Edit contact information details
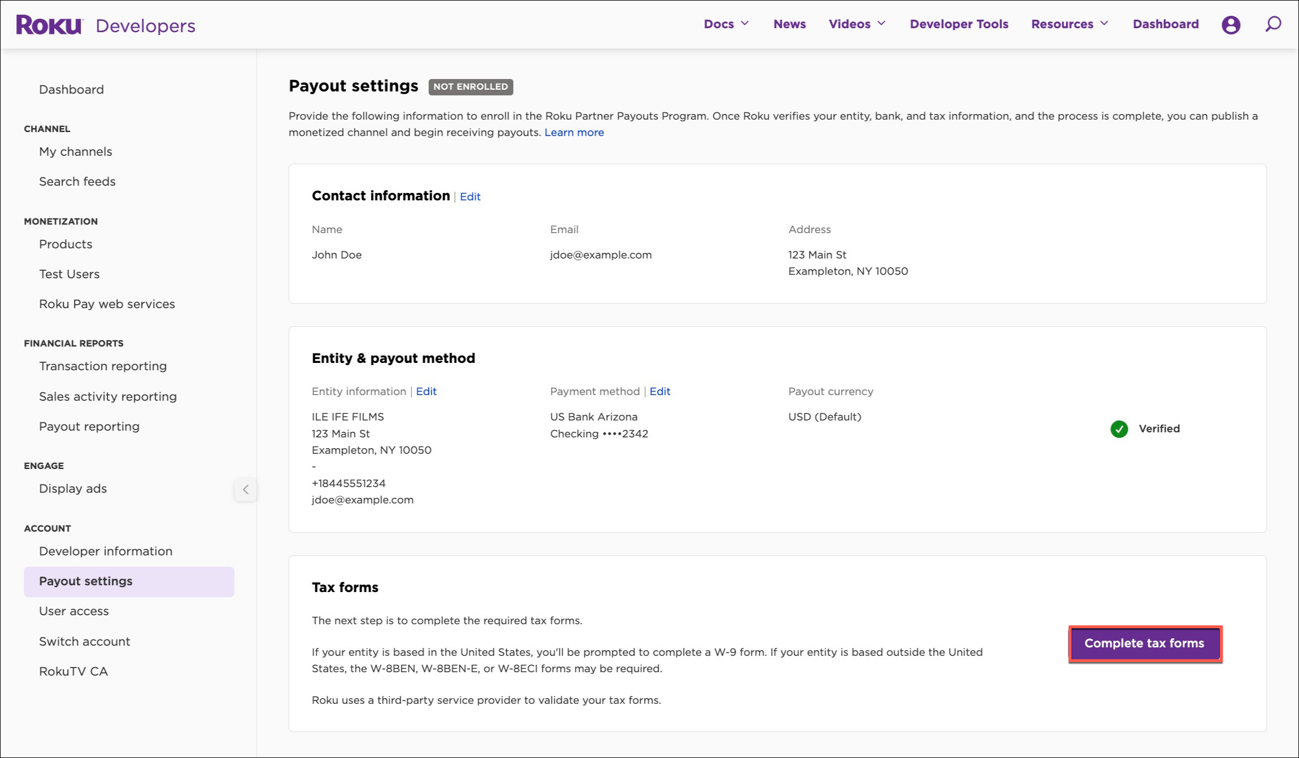Image resolution: width=1299 pixels, height=758 pixels. (x=469, y=196)
